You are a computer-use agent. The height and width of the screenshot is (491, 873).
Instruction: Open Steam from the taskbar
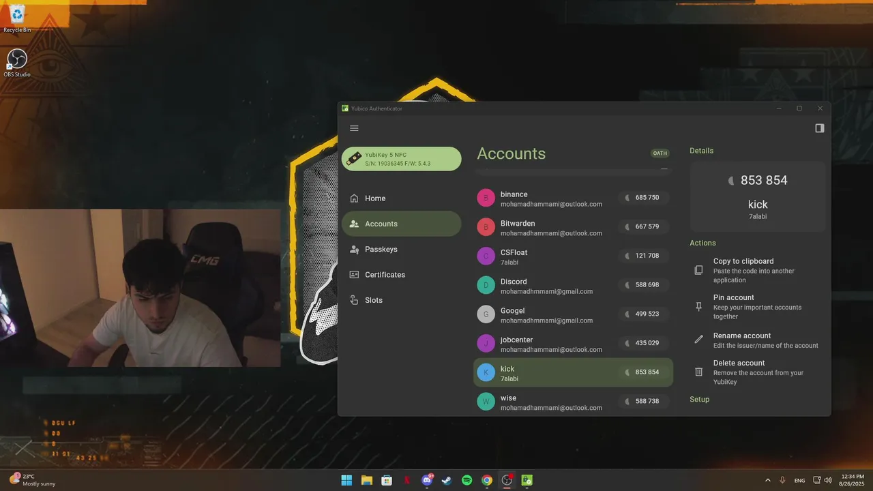pyautogui.click(x=447, y=480)
